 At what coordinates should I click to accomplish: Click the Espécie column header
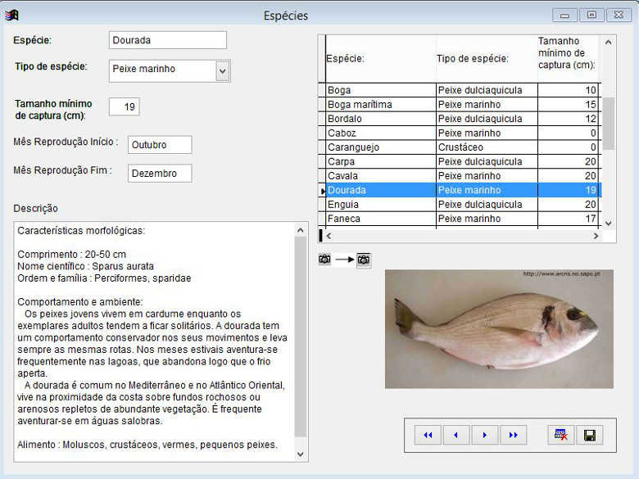(381, 59)
